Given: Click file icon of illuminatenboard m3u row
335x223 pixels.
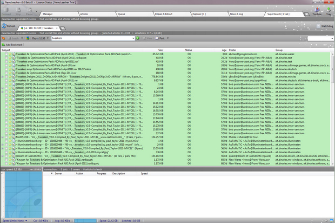Looking at the screenshot, I should pyautogui.click(x=14, y=141).
